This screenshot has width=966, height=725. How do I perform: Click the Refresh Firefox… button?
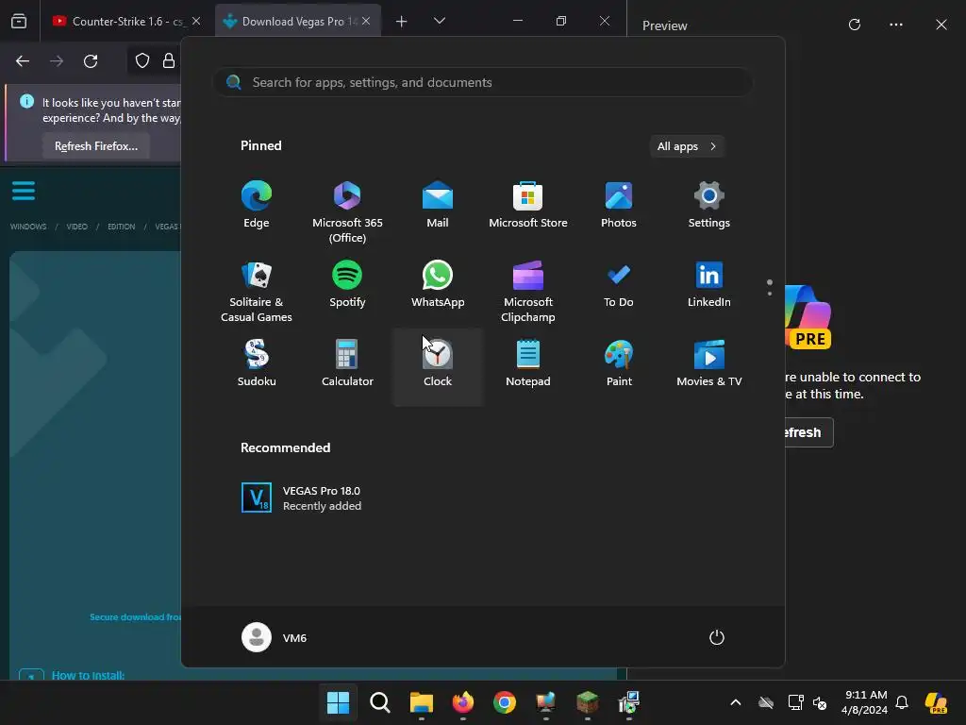click(96, 146)
